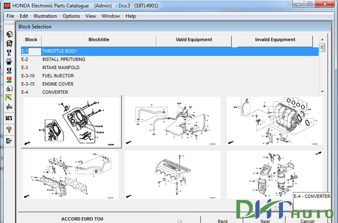
Task: Click the blue badge person icon
Action: coord(9,53)
